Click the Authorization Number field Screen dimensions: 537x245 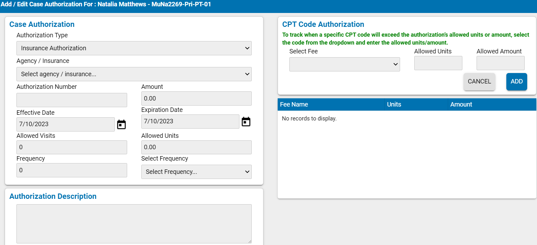71,100
